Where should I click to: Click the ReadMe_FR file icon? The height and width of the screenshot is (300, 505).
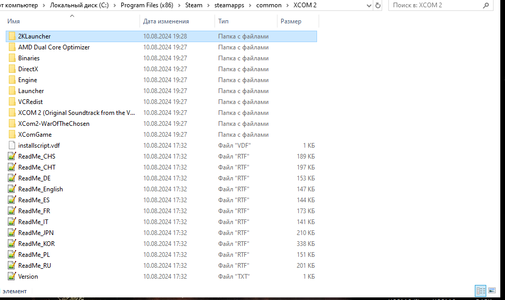click(x=12, y=211)
